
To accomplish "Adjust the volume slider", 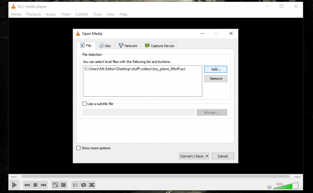I will point(285,186).
